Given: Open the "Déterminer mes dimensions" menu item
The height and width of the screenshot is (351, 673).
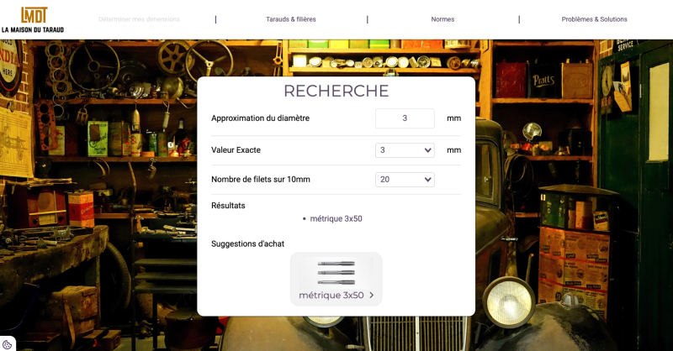Looking at the screenshot, I should tap(139, 19).
